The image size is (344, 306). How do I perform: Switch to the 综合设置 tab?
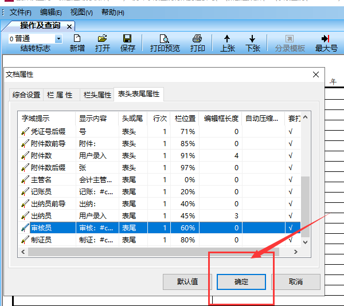click(x=26, y=95)
